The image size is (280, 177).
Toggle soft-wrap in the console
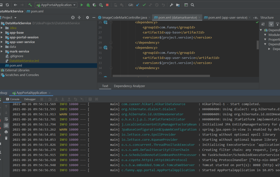[6, 119]
